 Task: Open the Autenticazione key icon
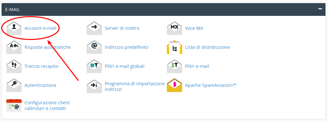(14, 85)
